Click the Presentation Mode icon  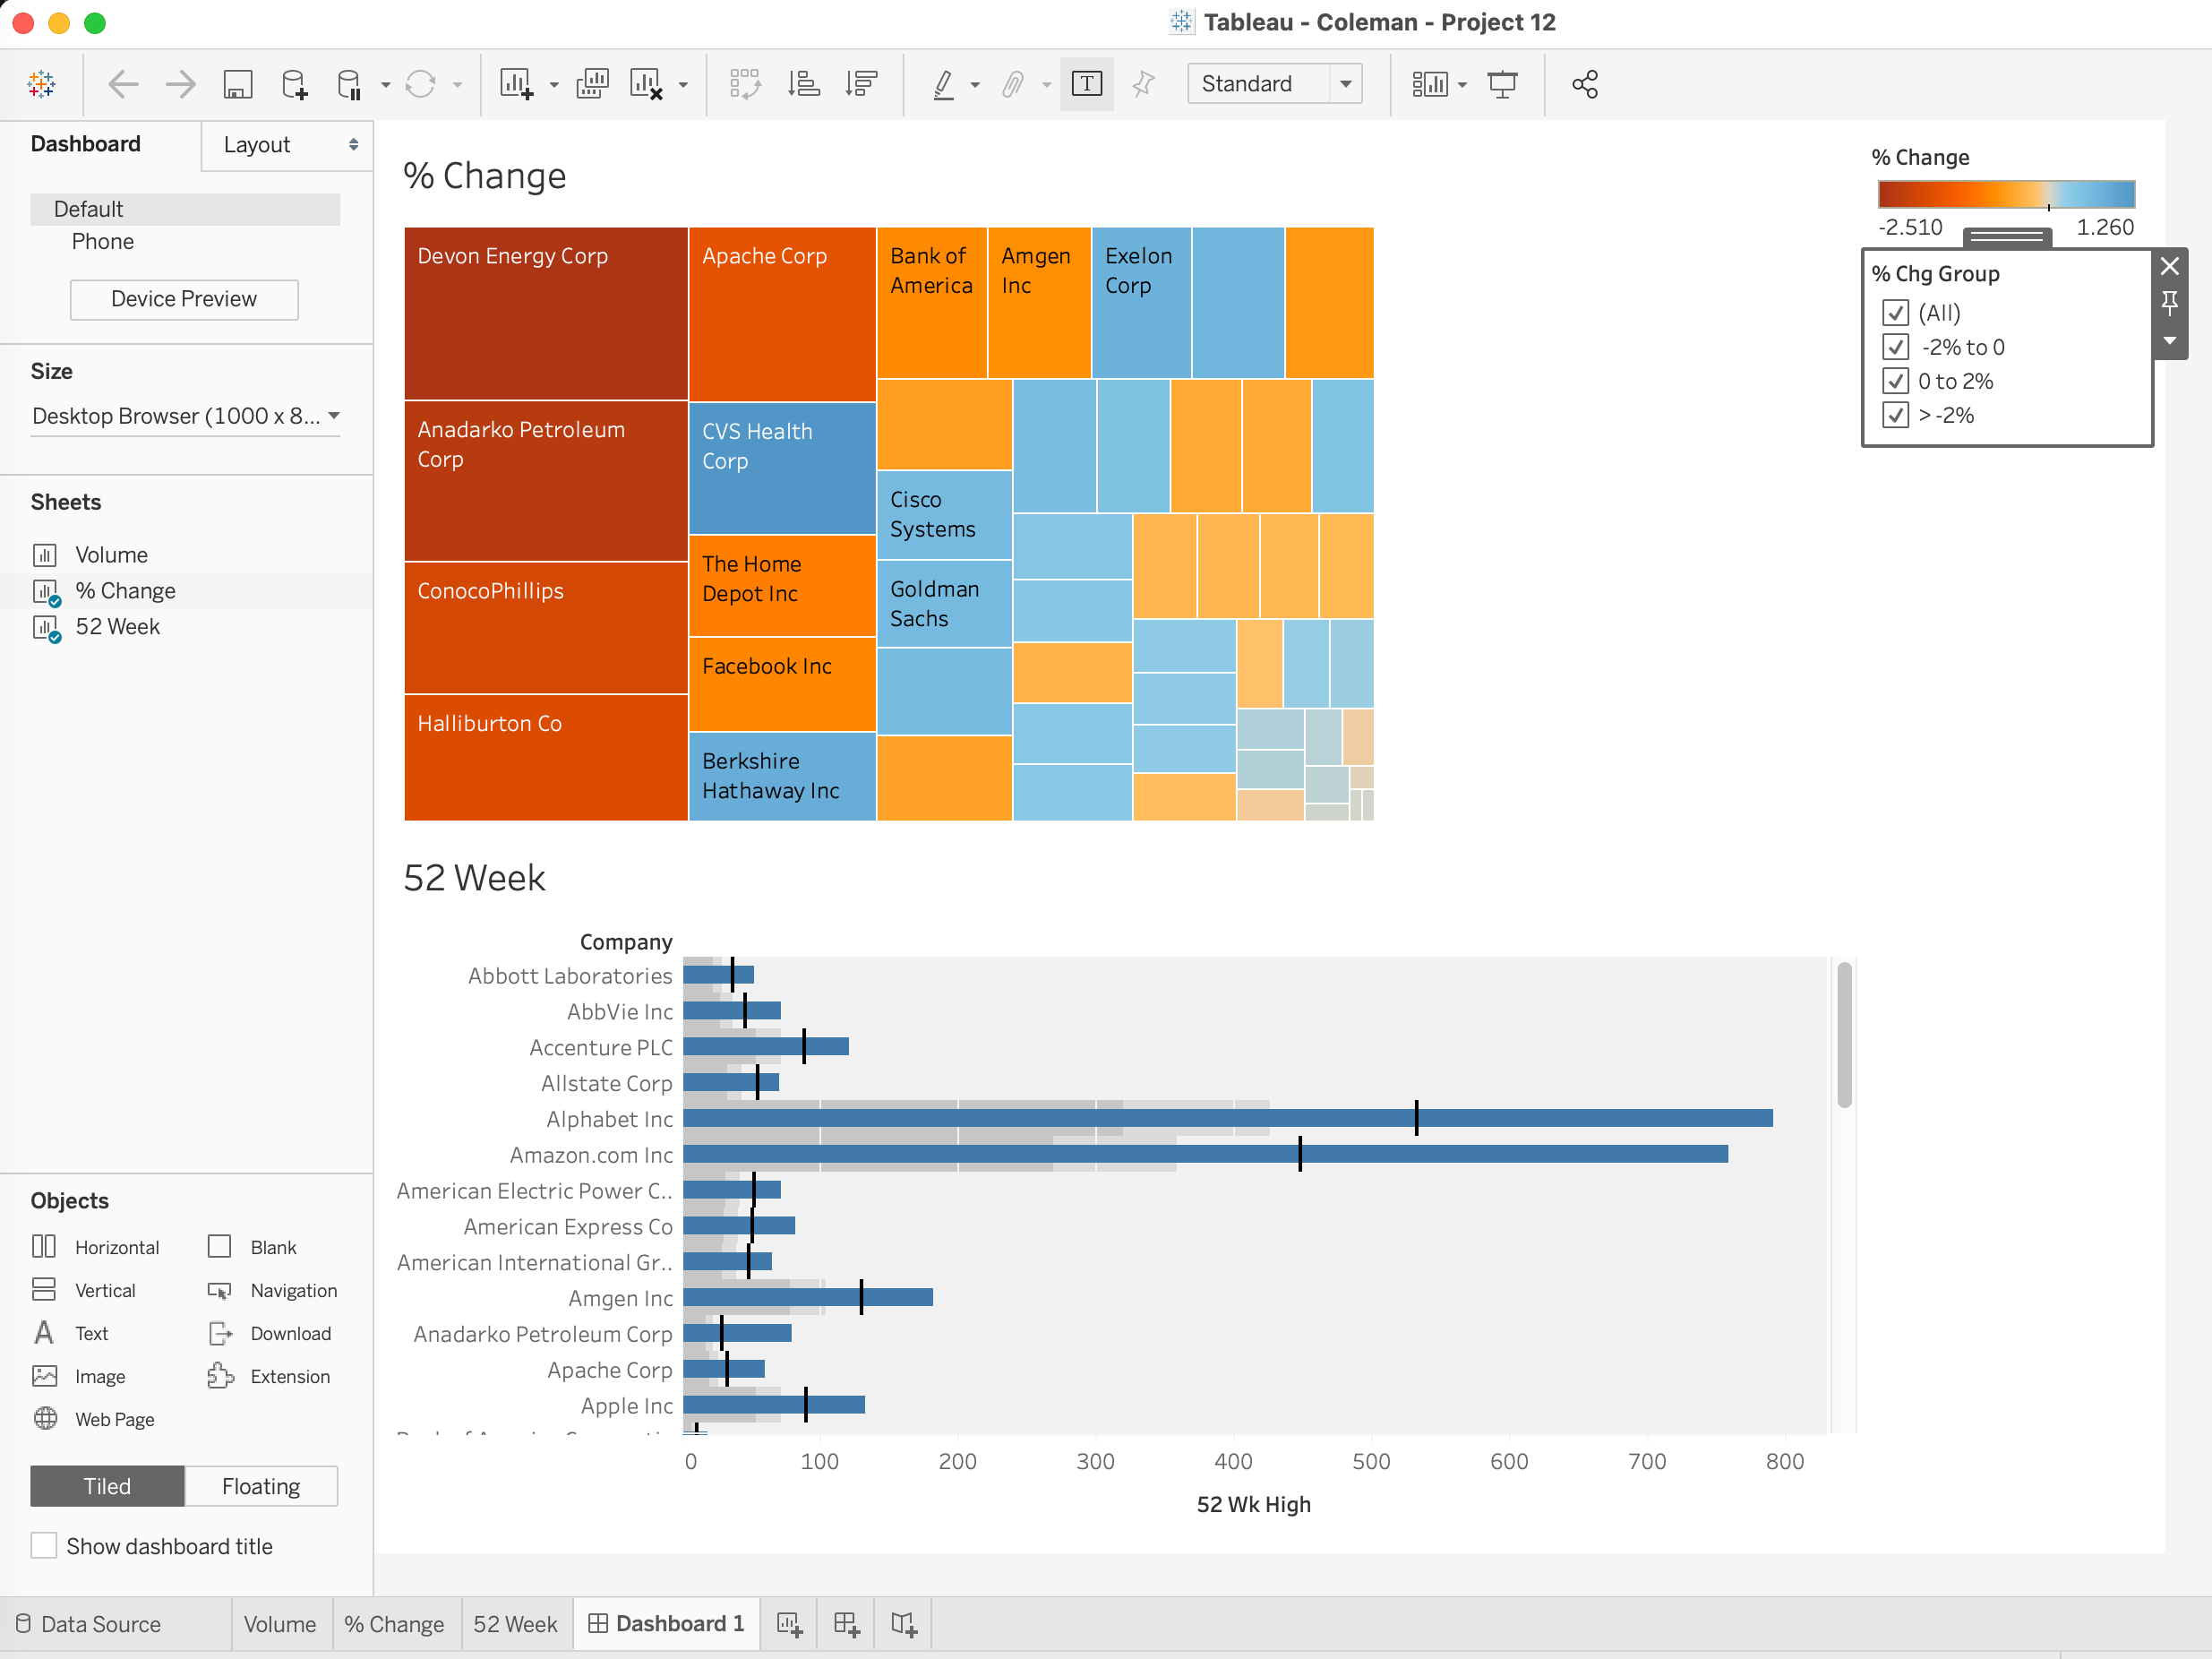tap(1502, 84)
